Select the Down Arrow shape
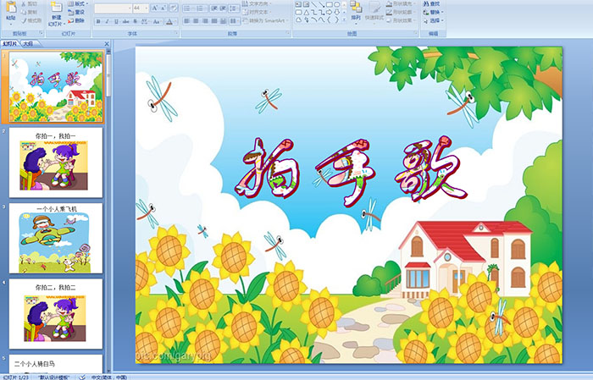This screenshot has height=380, width=593. pyautogui.click(x=336, y=13)
